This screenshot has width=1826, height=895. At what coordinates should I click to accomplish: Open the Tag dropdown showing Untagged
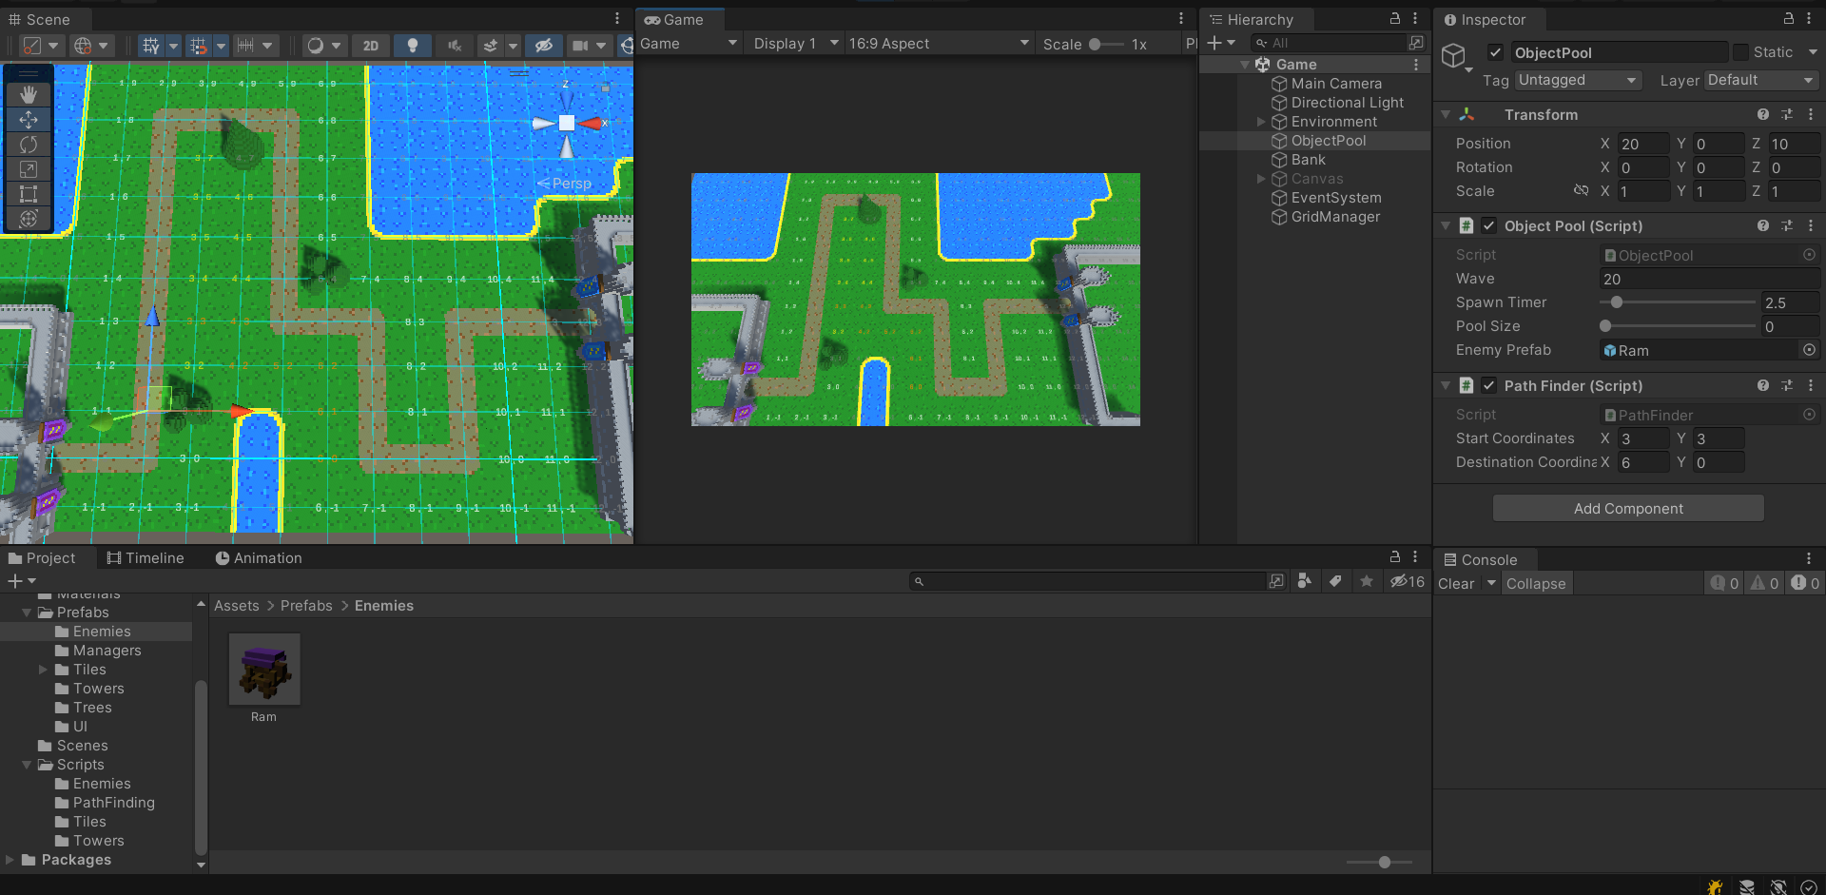[1579, 80]
